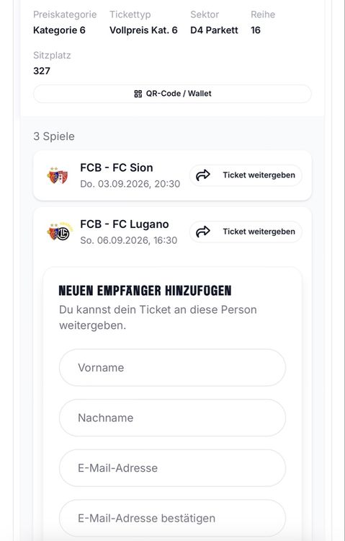Click share arrow icon for FC Lugano match
The height and width of the screenshot is (541, 345).
(x=202, y=232)
